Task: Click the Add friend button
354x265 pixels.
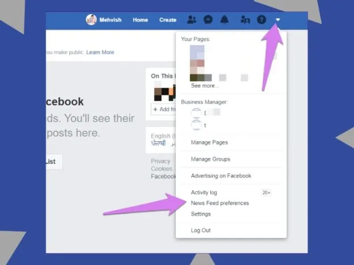Action: (164, 110)
